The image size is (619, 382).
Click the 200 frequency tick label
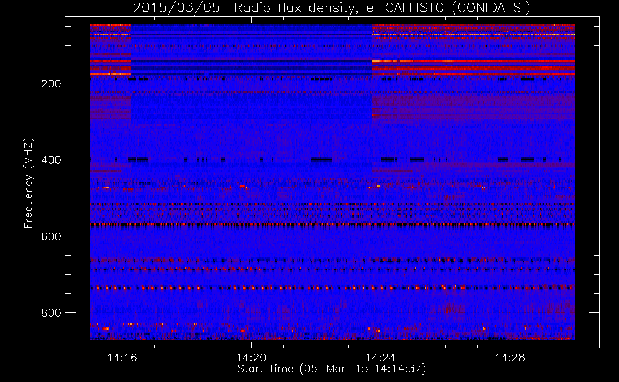[51, 84]
